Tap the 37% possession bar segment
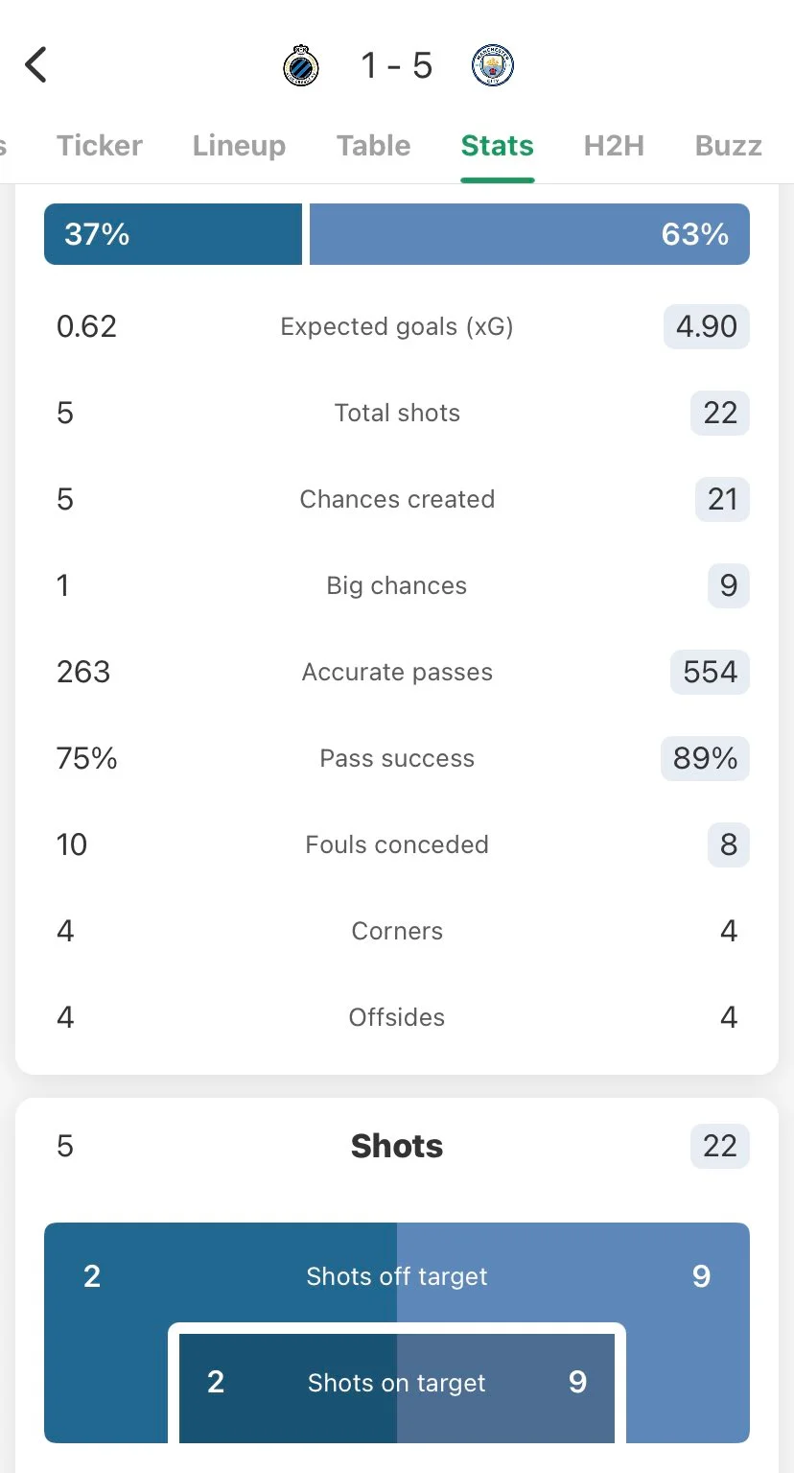 pos(173,234)
